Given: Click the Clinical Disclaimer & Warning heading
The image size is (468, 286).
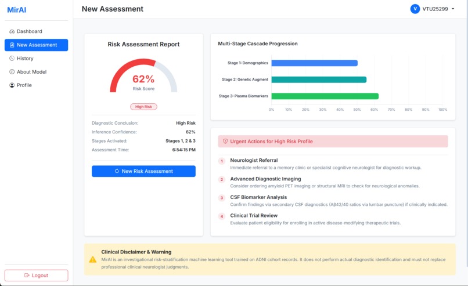Looking at the screenshot, I should coord(136,252).
